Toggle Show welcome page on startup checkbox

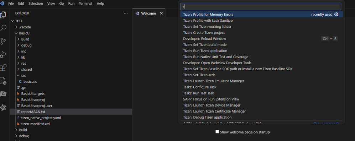(x=217, y=132)
